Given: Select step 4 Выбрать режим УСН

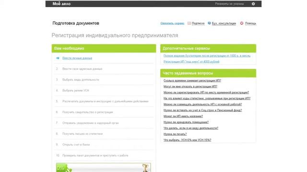Looking at the screenshot, I should point(76,90).
